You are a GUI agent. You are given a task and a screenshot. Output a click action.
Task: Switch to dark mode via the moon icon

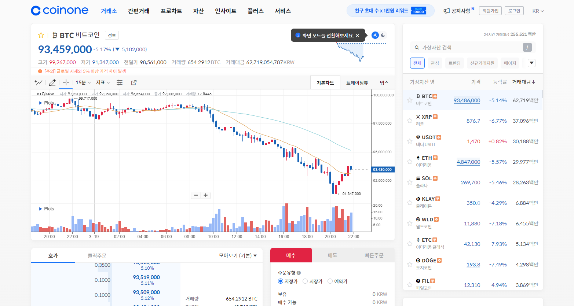[x=383, y=35]
